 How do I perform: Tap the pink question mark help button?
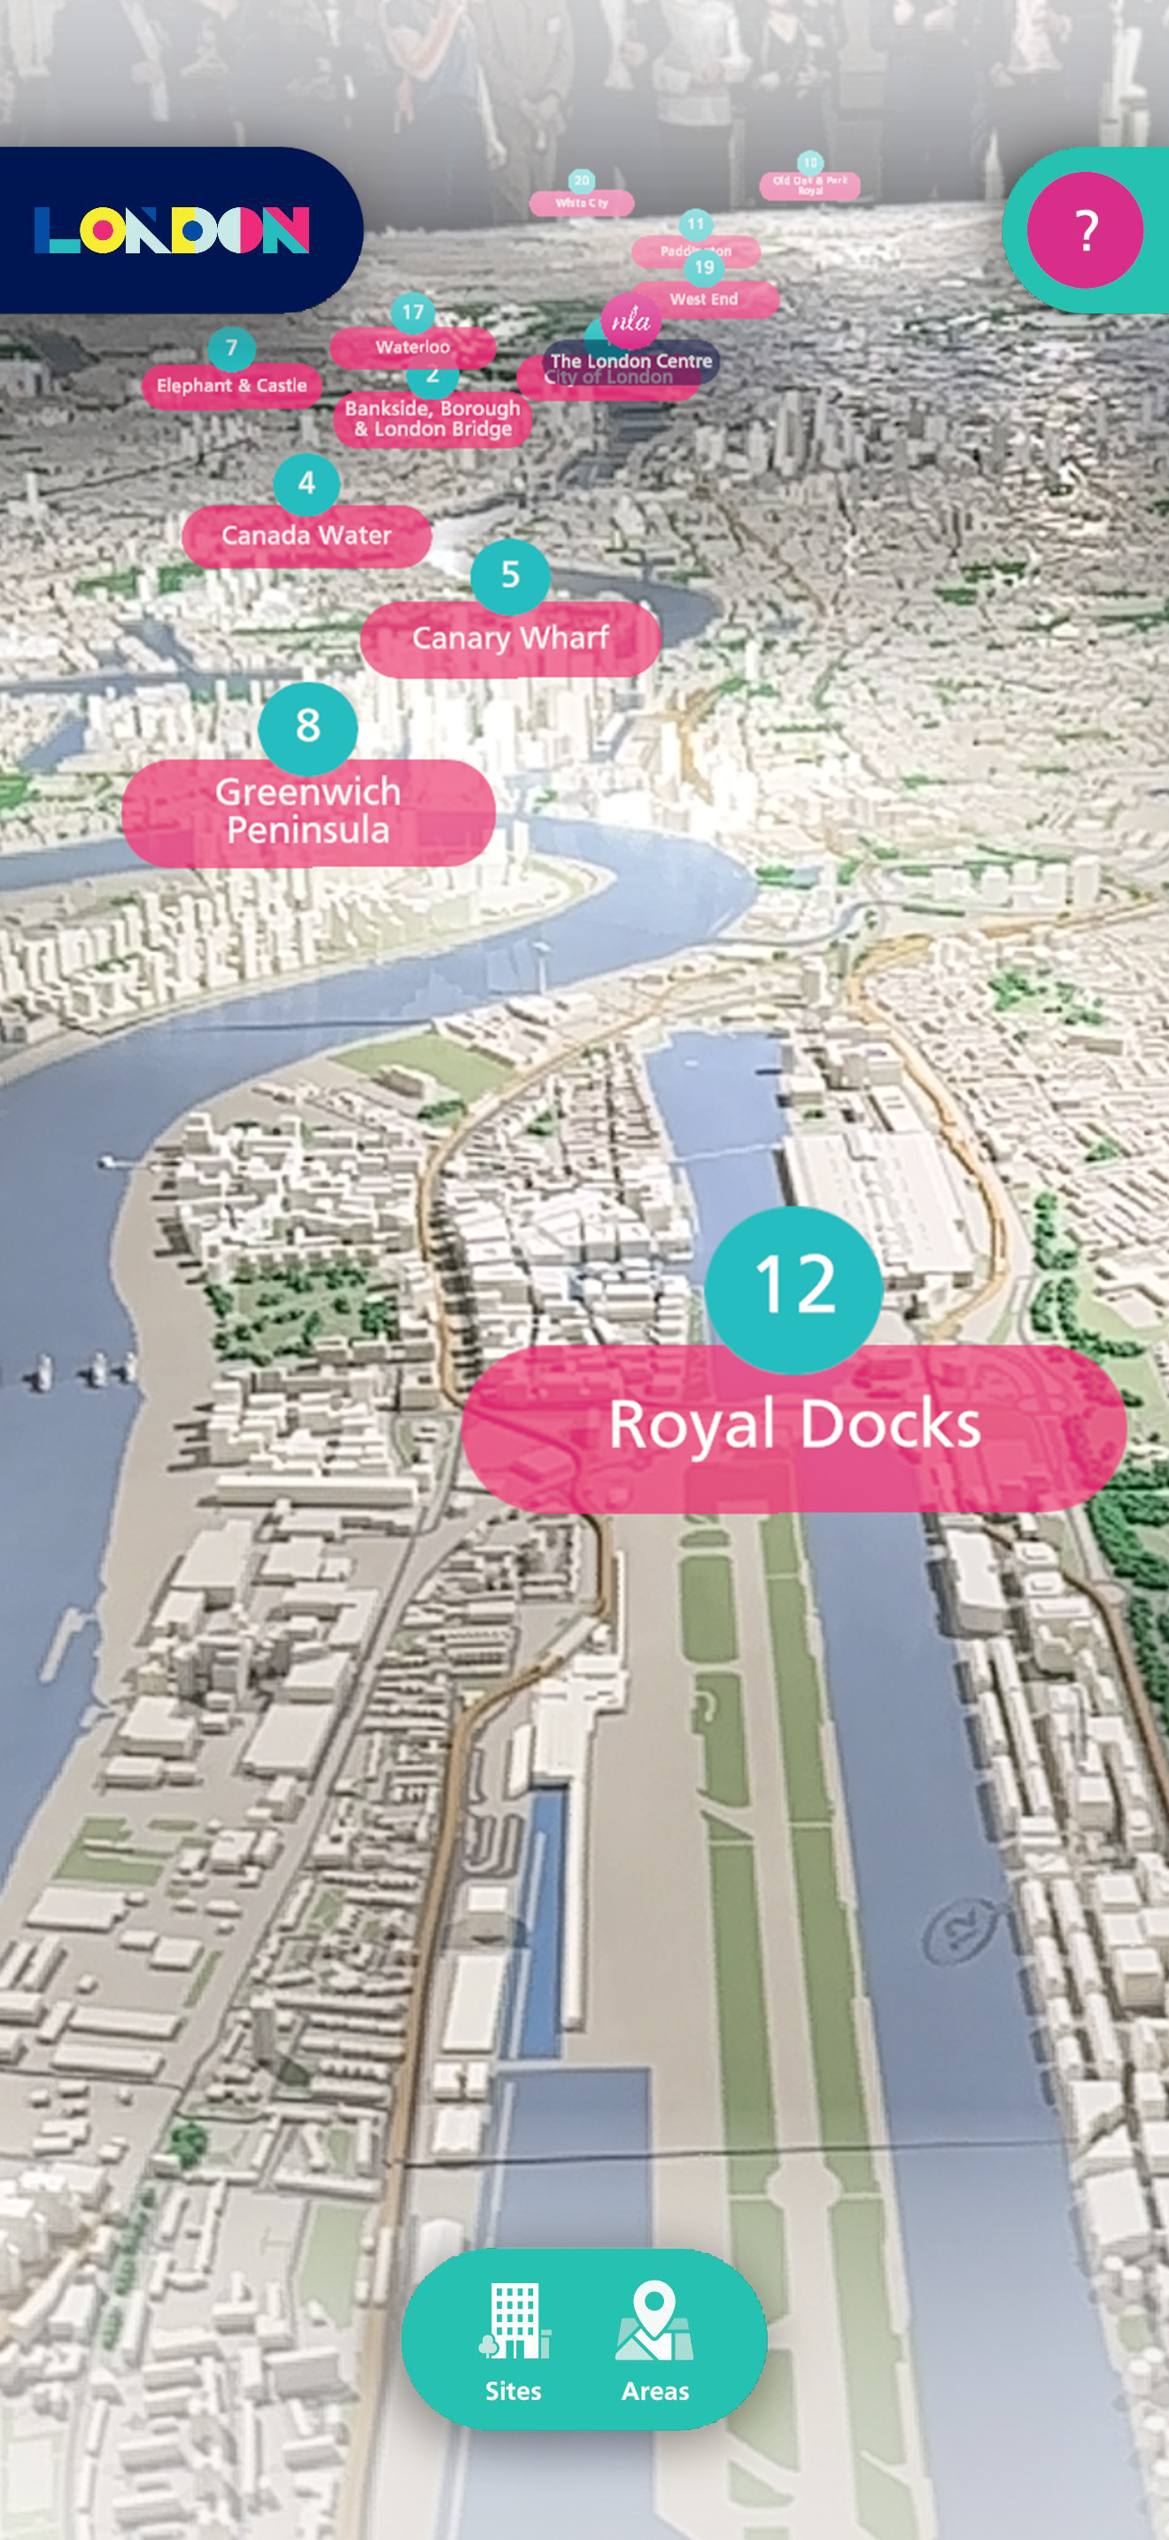(1084, 229)
